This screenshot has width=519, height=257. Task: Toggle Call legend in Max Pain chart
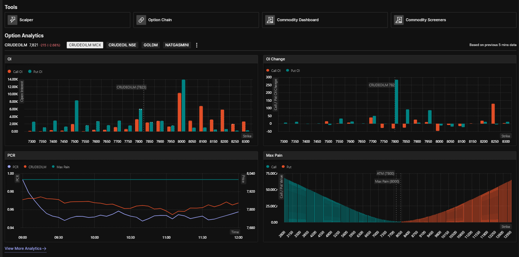pyautogui.click(x=271, y=167)
